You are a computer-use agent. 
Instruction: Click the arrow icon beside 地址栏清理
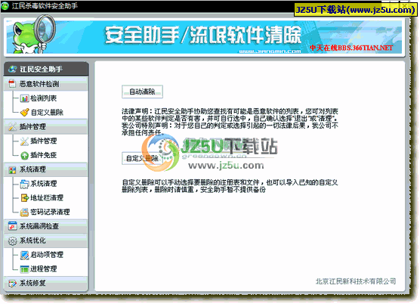pos(25,198)
